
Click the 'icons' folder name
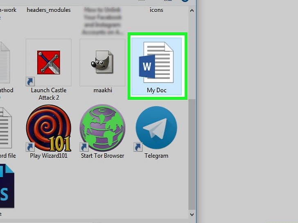point(156,10)
